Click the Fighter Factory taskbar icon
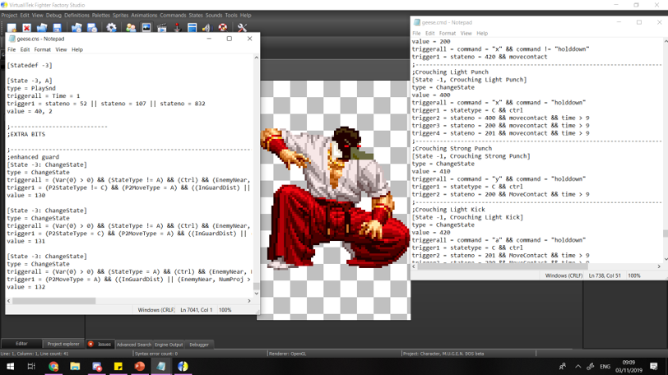This screenshot has width=668, height=375. [183, 366]
